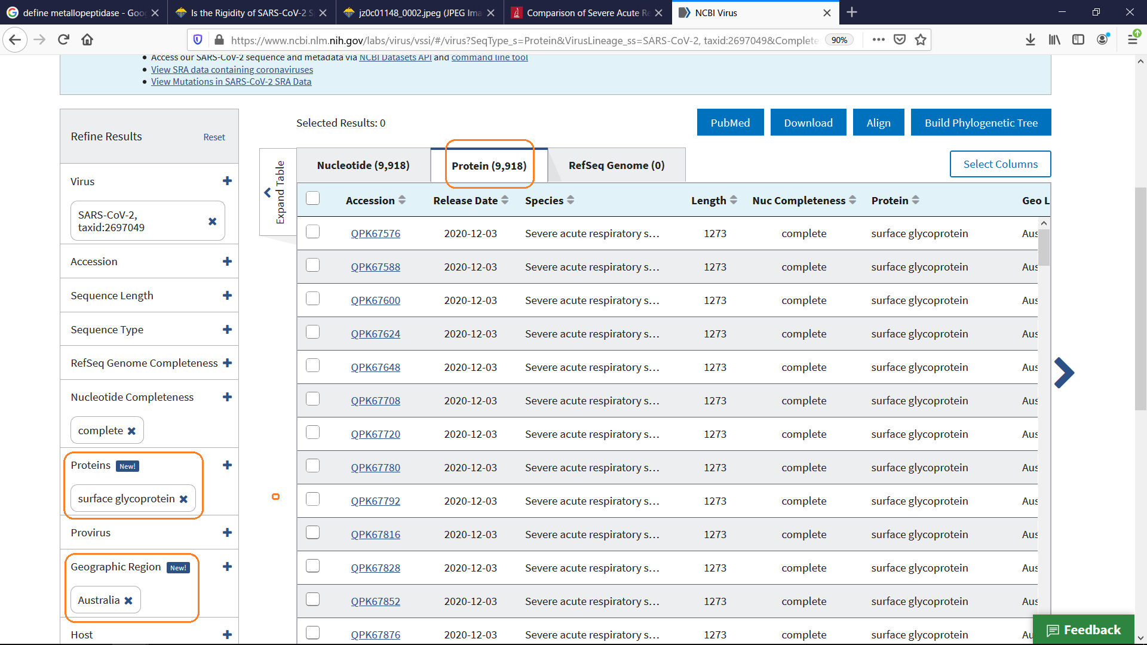
Task: Expand the Host filter section
Action: tap(227, 635)
